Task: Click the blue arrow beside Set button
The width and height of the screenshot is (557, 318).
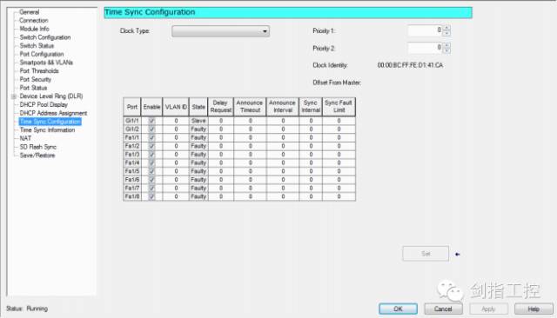Action: click(457, 255)
